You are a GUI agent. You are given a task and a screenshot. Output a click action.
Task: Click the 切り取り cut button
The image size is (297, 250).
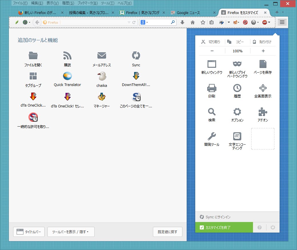[x=211, y=42]
